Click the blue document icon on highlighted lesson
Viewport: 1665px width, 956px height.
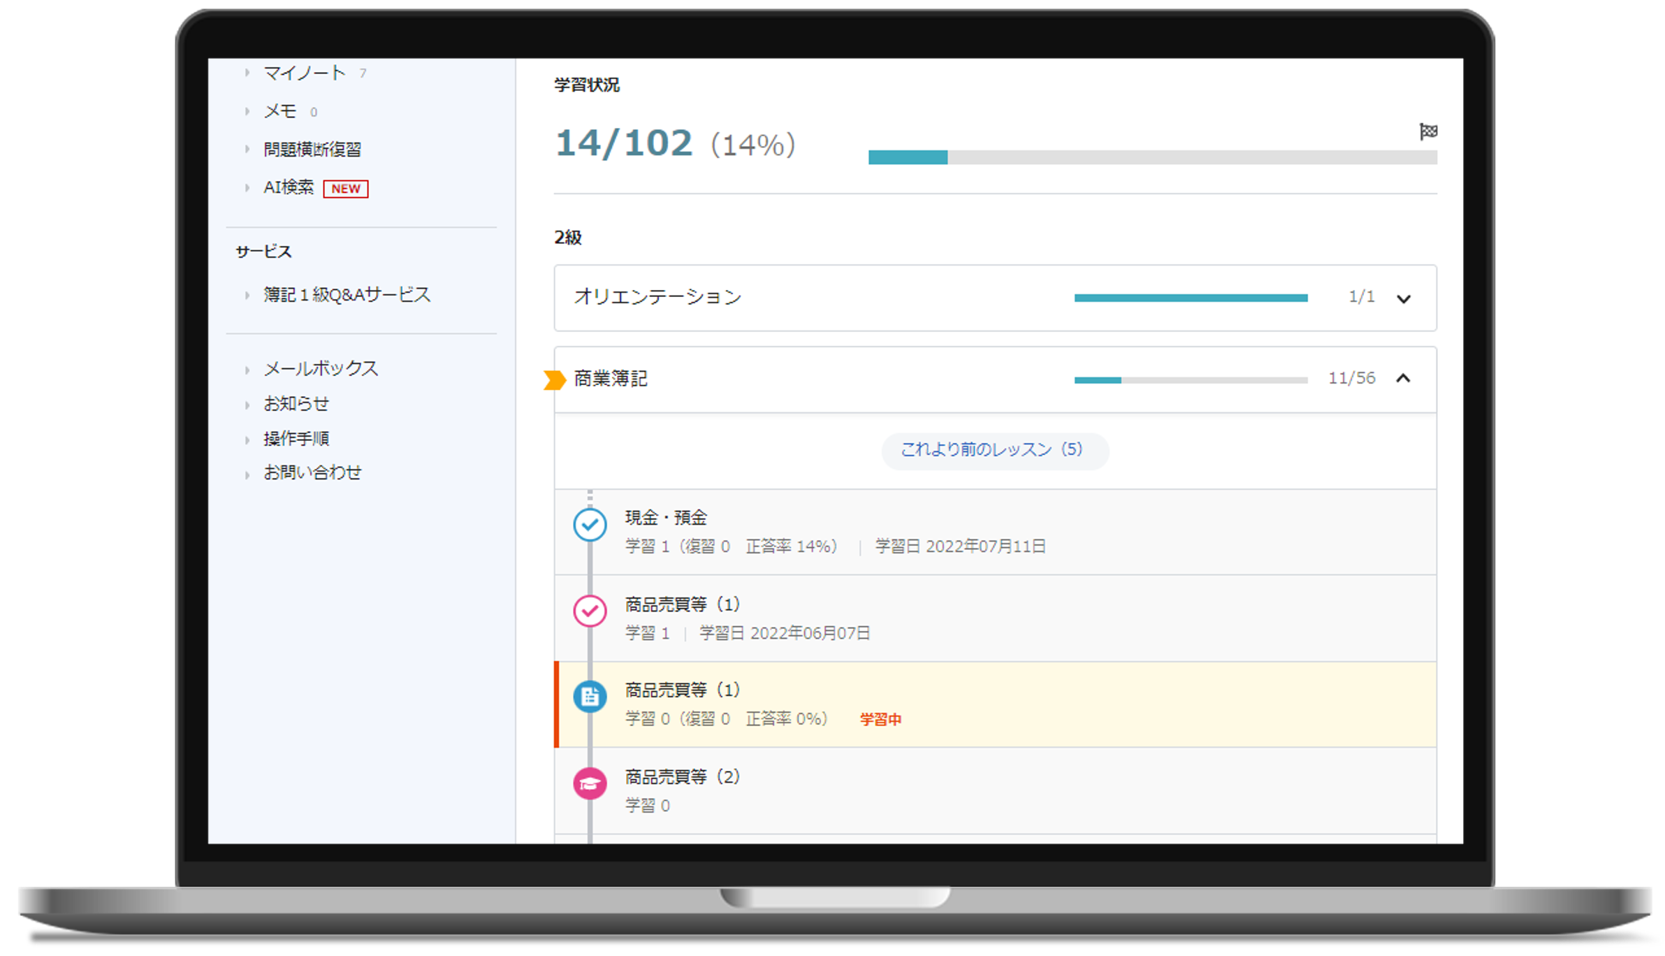pyautogui.click(x=590, y=697)
